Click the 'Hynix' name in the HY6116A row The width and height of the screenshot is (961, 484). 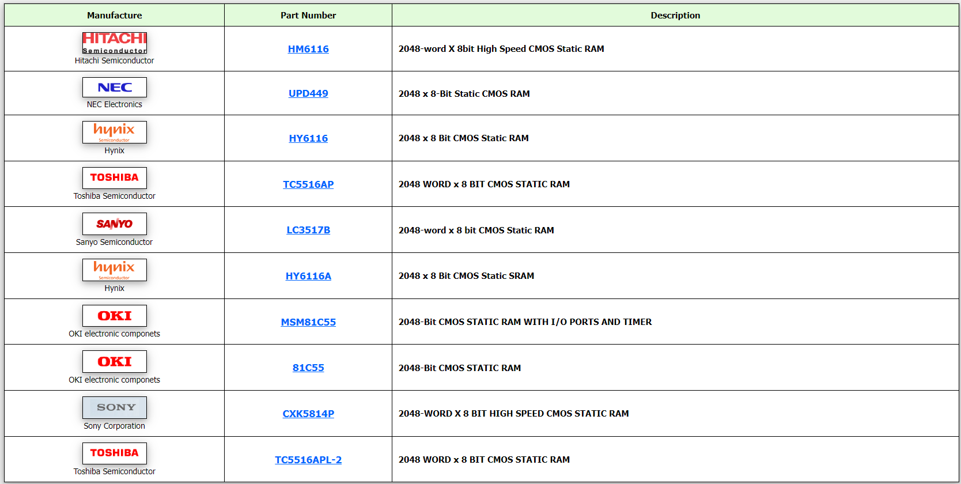tap(115, 288)
